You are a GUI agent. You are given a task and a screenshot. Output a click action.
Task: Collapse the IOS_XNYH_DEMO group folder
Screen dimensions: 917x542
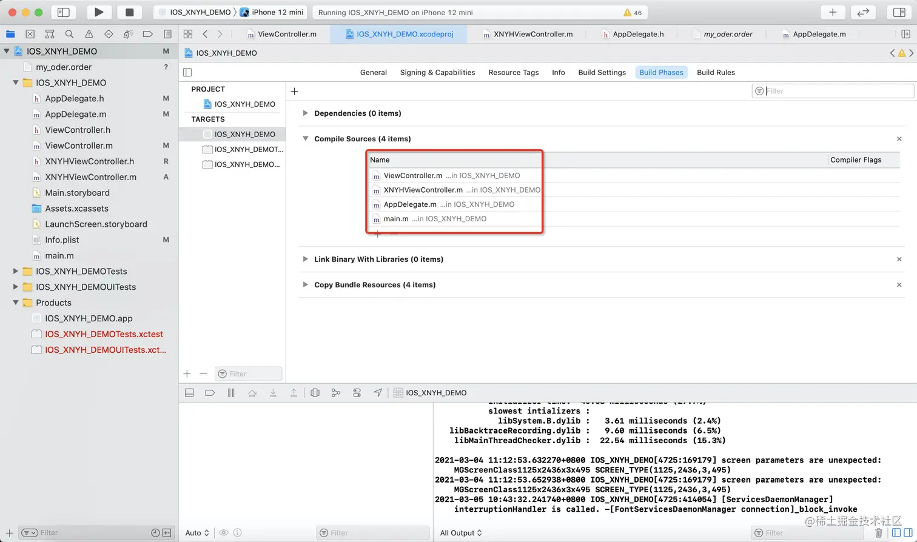16,82
